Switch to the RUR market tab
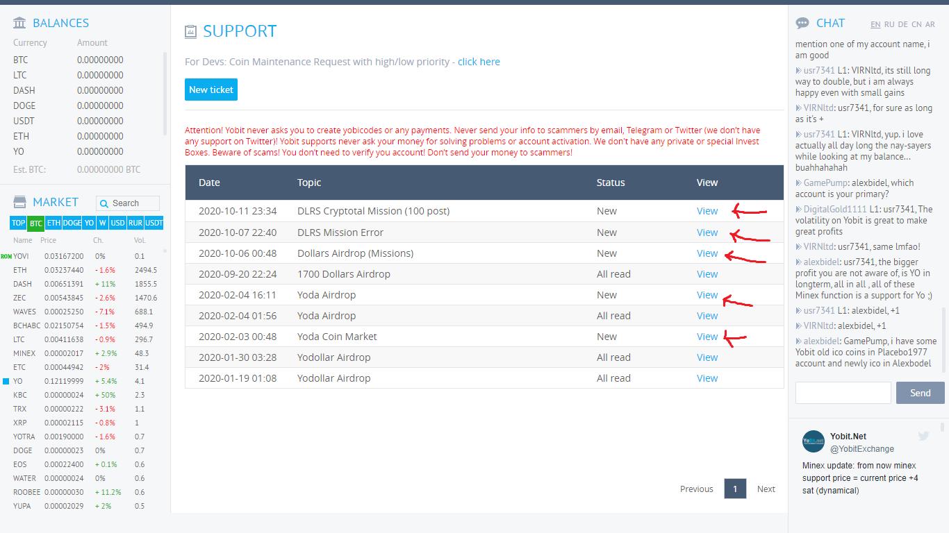 135,223
